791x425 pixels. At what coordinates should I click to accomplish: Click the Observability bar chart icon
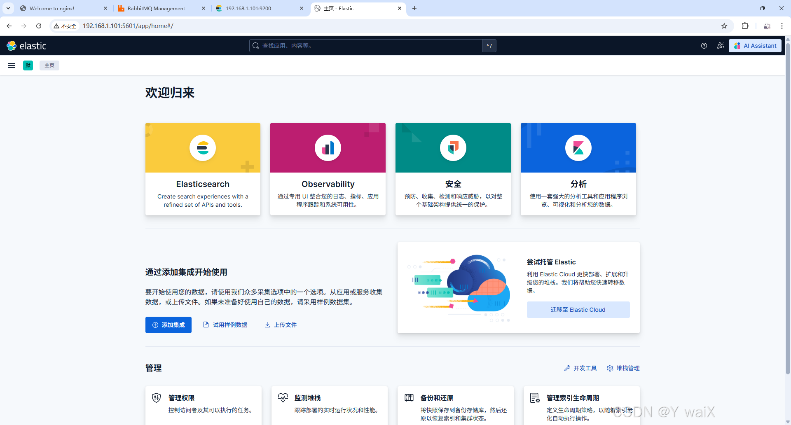pyautogui.click(x=328, y=148)
